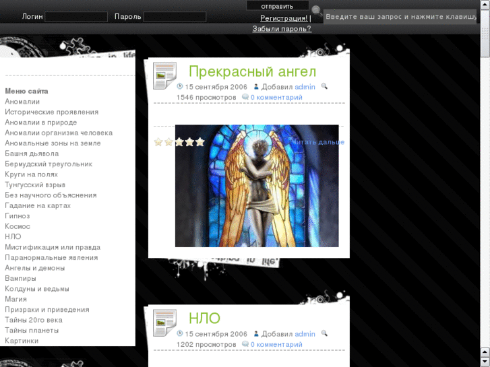
Task: Focus the Логин input field
Action: tap(76, 17)
